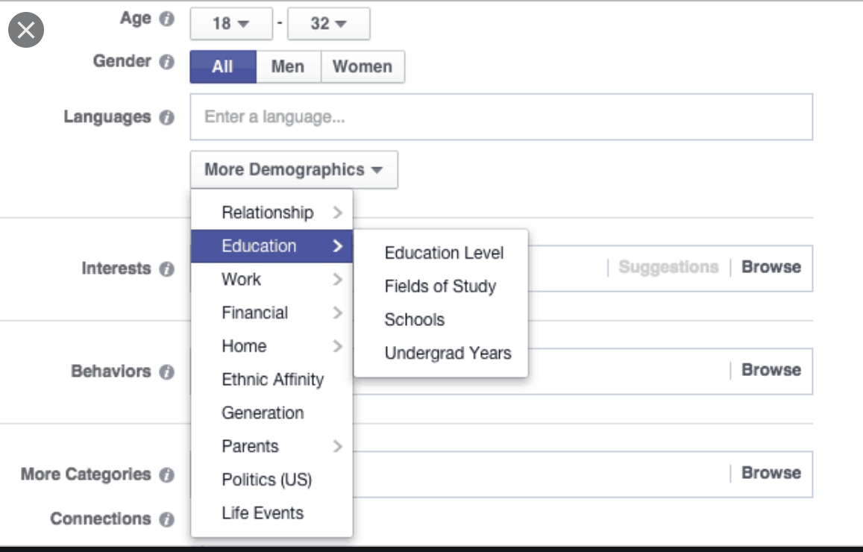Image resolution: width=863 pixels, height=552 pixels.
Task: Select Schools in submenu
Action: pyautogui.click(x=441, y=320)
